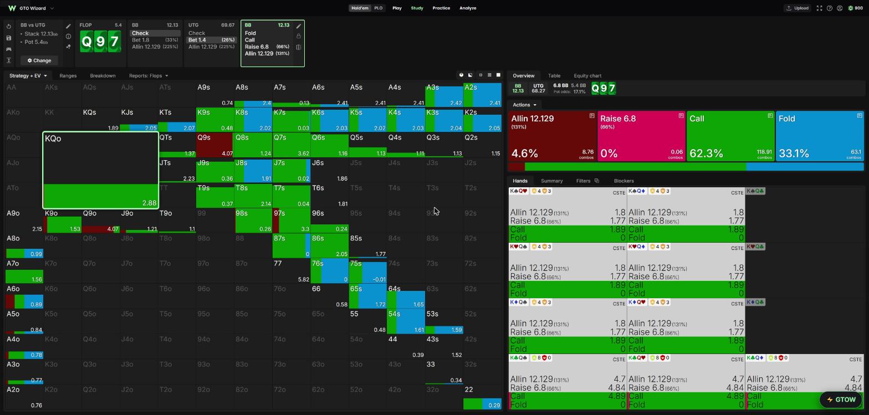869x415 pixels.
Task: Select the Allin 12.129 action card
Action: (x=552, y=136)
